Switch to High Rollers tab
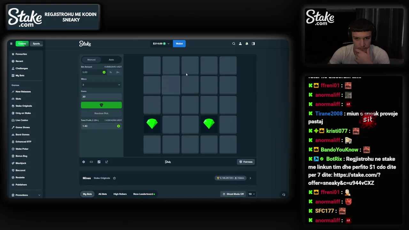Viewport: 409px width, 230px height. [120, 194]
